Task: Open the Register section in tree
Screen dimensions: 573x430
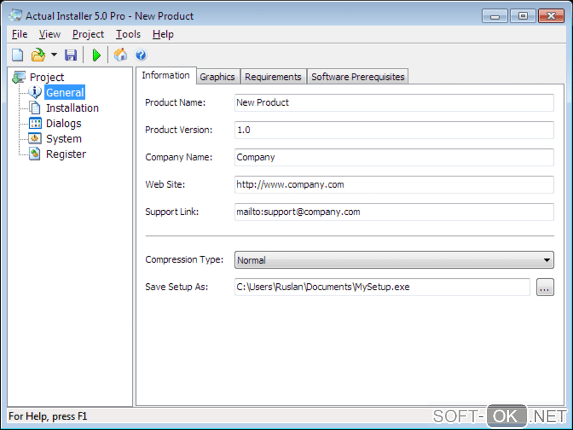Action: tap(66, 154)
